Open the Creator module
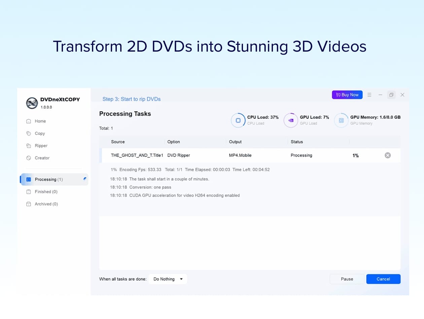The height and width of the screenshot is (319, 424). point(42,158)
